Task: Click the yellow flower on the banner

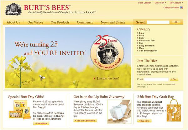Action: [x=20, y=71]
